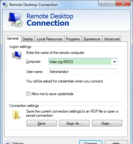Select the Programs tab
The width and height of the screenshot is (133, 144).
[x=73, y=39]
